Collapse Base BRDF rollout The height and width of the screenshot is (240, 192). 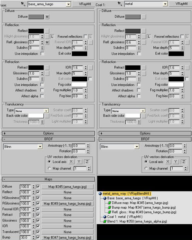[48, 139]
